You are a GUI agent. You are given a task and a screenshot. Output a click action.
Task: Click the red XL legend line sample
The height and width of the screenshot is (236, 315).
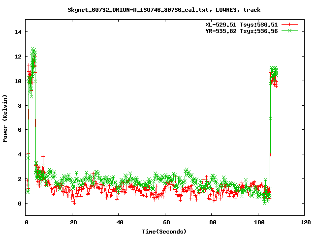289,25
